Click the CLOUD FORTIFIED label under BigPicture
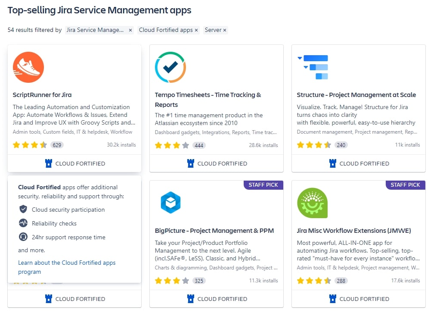The height and width of the screenshot is (313, 446). pyautogui.click(x=223, y=299)
